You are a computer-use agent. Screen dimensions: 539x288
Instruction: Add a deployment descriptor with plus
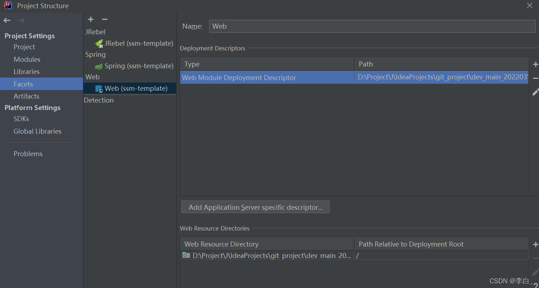pos(535,64)
